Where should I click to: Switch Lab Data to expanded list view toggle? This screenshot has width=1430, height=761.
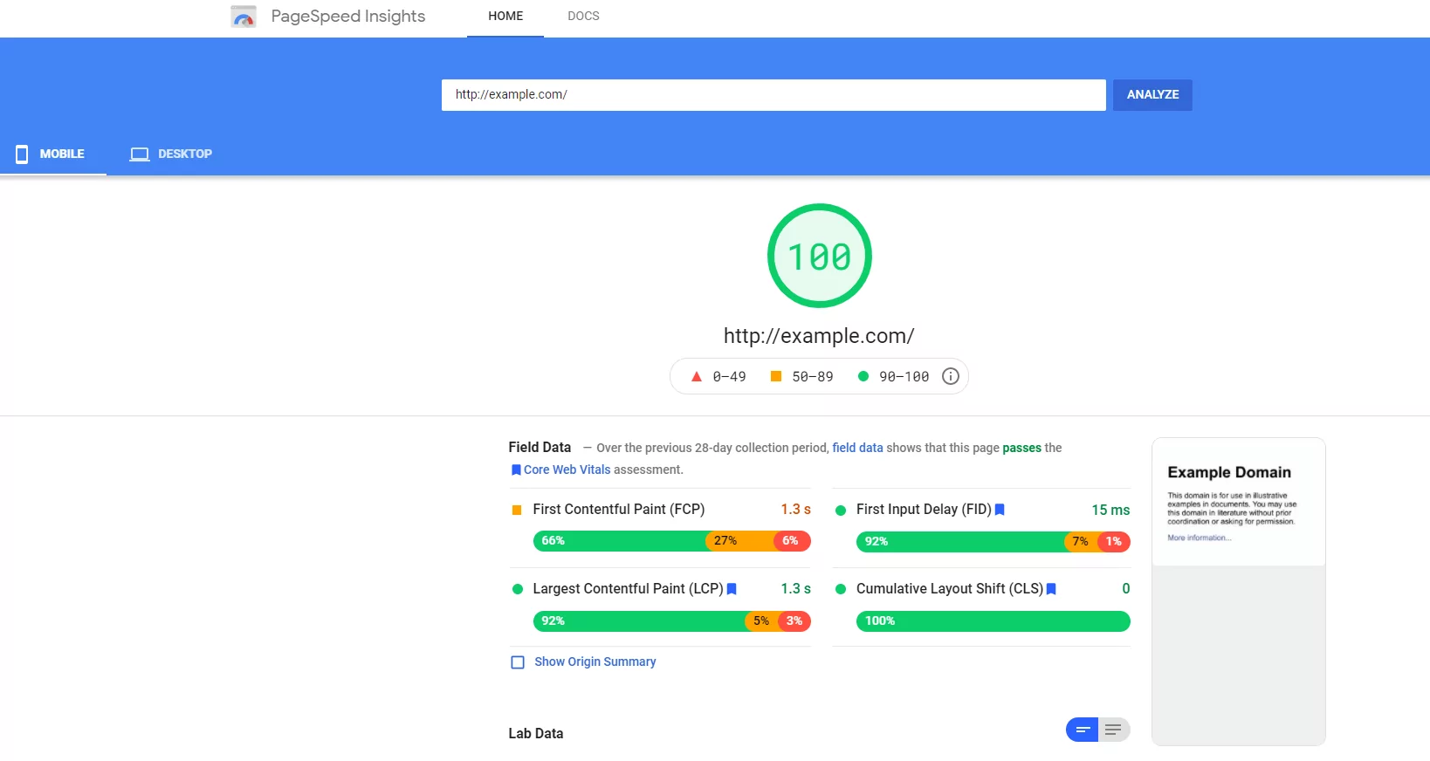1114,730
